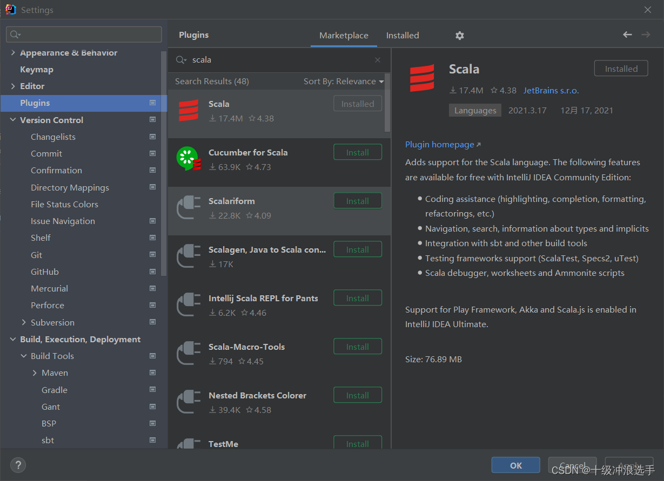
Task: Click the project-level icon beside Version Control
Action: point(153,120)
